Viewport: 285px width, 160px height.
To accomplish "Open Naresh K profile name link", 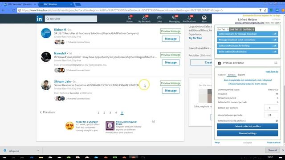I will tap(60, 53).
